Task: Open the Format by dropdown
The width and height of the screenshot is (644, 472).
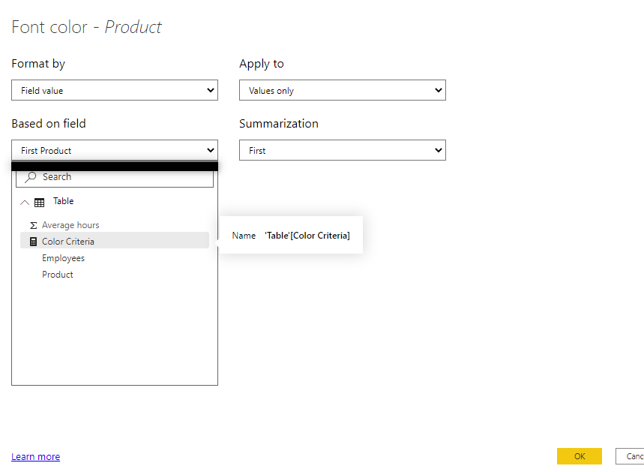Action: 115,91
